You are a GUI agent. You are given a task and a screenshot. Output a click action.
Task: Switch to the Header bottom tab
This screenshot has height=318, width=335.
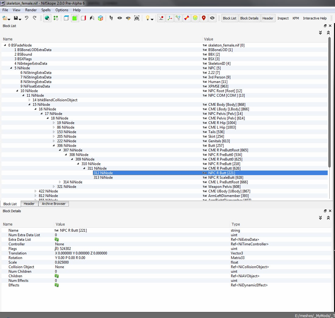click(29, 204)
